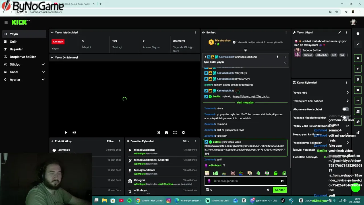
Task: Play the stream preview
Action: point(66,132)
